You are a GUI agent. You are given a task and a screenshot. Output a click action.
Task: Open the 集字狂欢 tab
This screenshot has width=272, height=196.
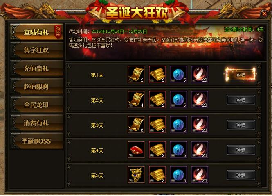coord(36,50)
